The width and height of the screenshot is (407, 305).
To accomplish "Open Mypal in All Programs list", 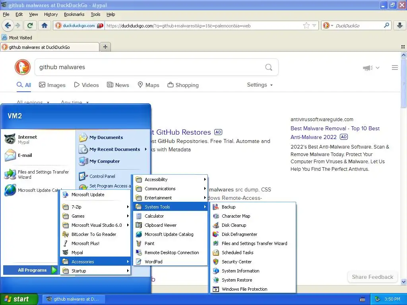I will pos(95,253).
